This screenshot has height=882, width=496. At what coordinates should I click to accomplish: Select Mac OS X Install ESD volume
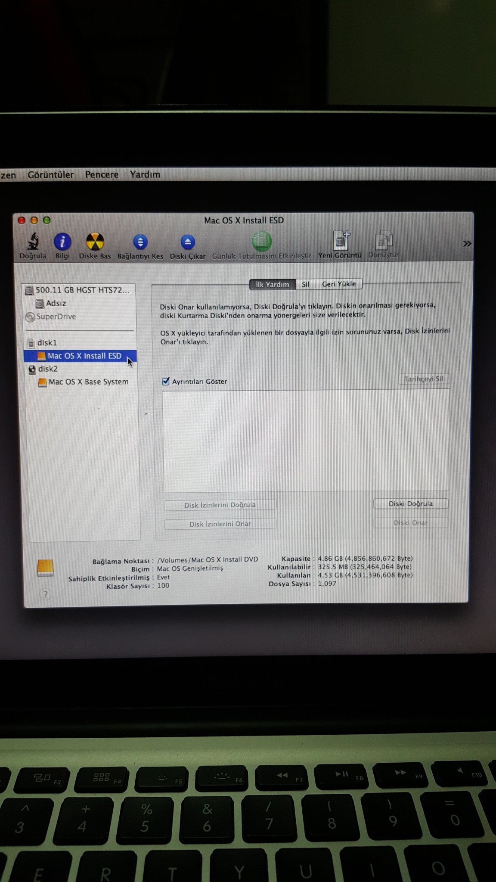[x=80, y=356]
